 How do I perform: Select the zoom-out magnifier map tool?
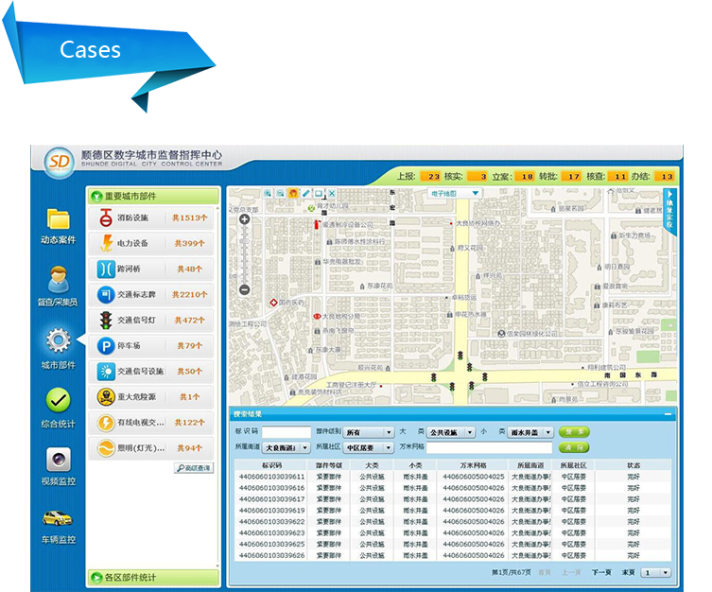click(x=281, y=194)
